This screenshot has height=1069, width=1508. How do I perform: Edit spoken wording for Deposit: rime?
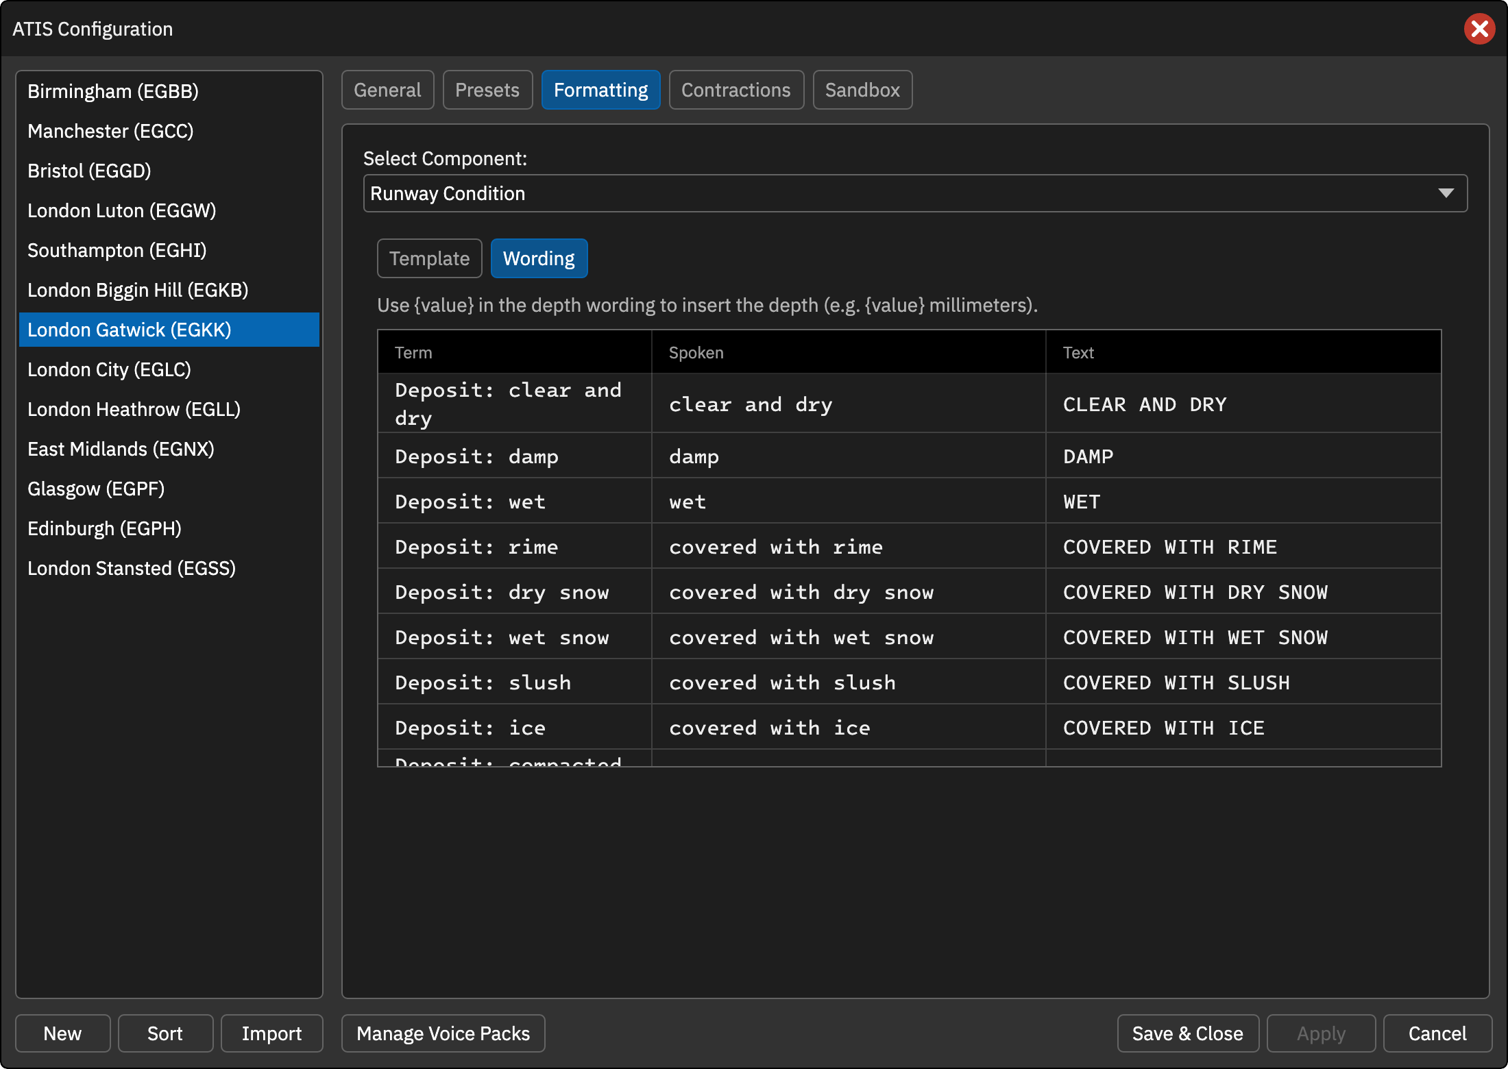[849, 546]
